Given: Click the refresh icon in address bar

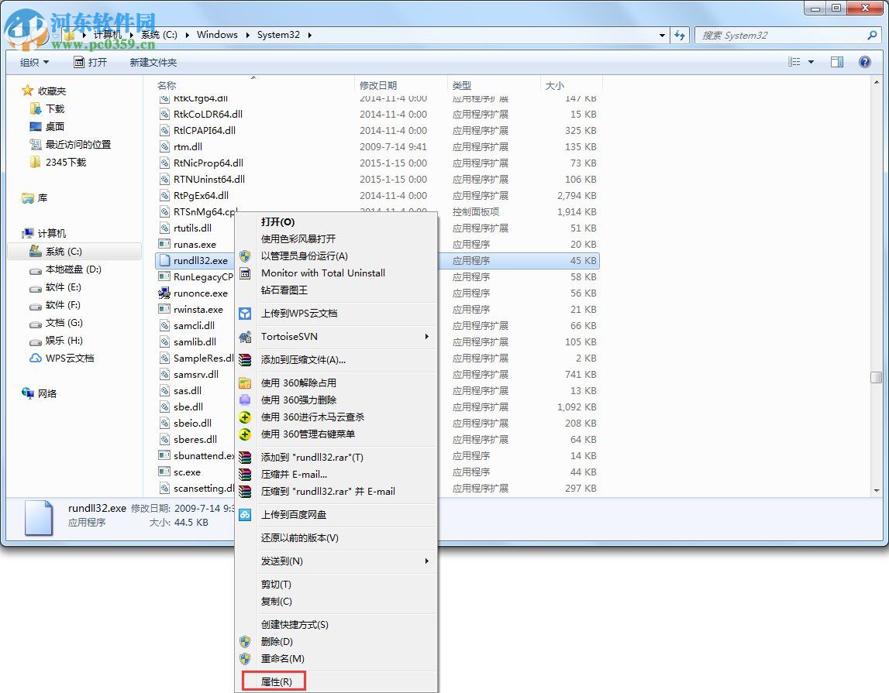Looking at the screenshot, I should pyautogui.click(x=679, y=35).
